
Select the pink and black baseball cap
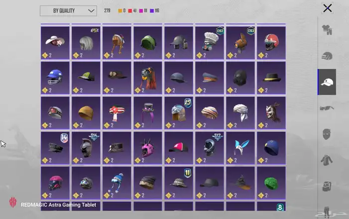click(178, 148)
